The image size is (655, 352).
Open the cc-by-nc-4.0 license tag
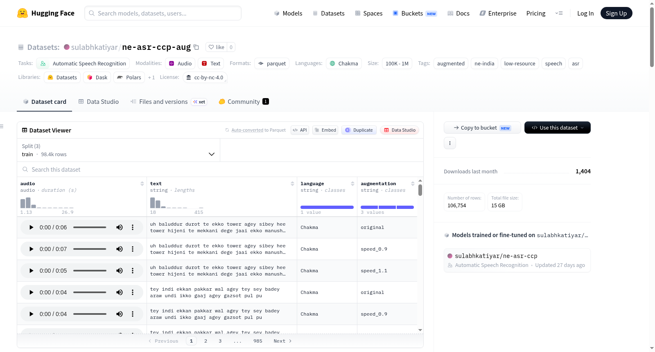coord(205,77)
